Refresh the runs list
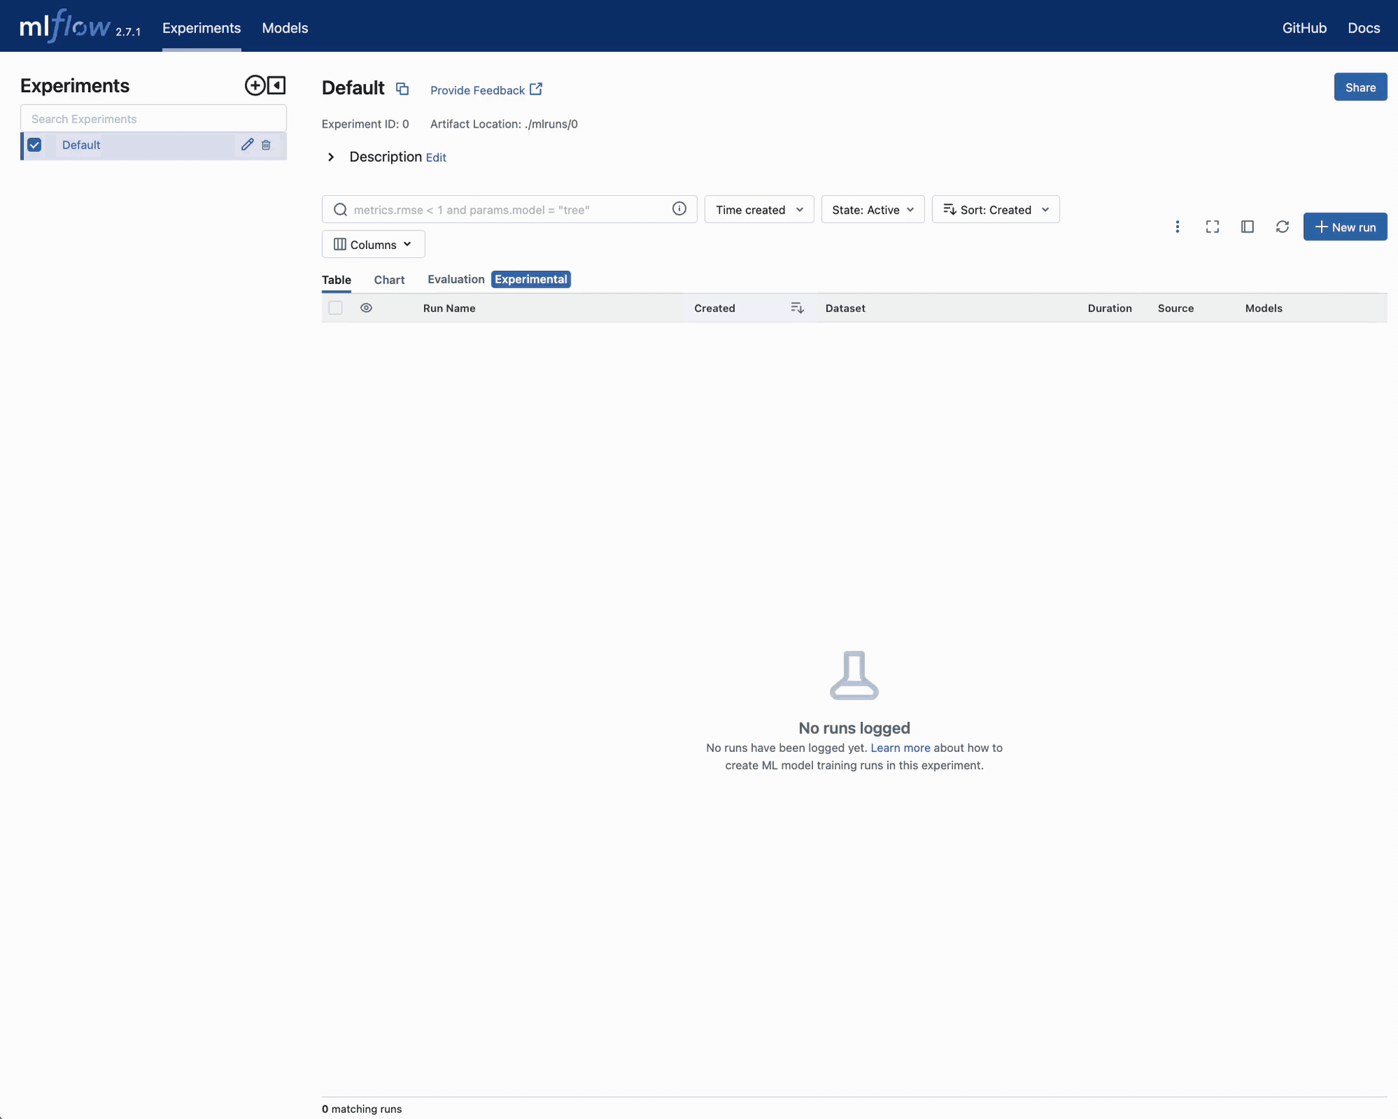Image resolution: width=1398 pixels, height=1119 pixels. click(x=1283, y=227)
